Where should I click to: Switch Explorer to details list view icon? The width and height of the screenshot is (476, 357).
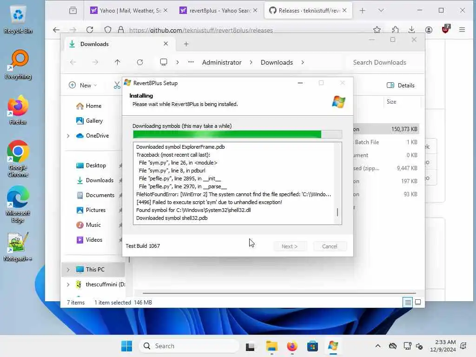[408, 302]
